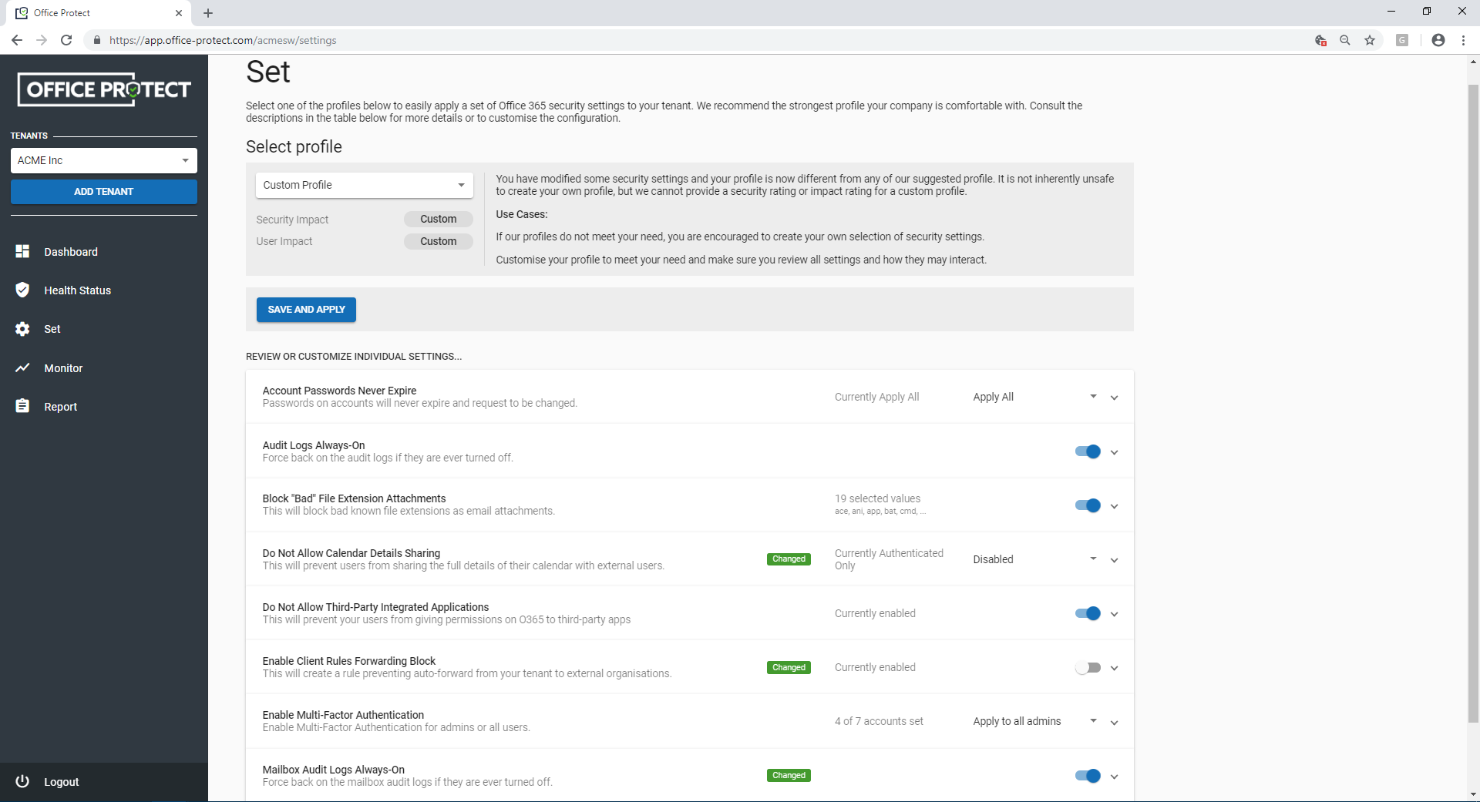
Task: Reload the page using browser refresh icon
Action: [66, 40]
